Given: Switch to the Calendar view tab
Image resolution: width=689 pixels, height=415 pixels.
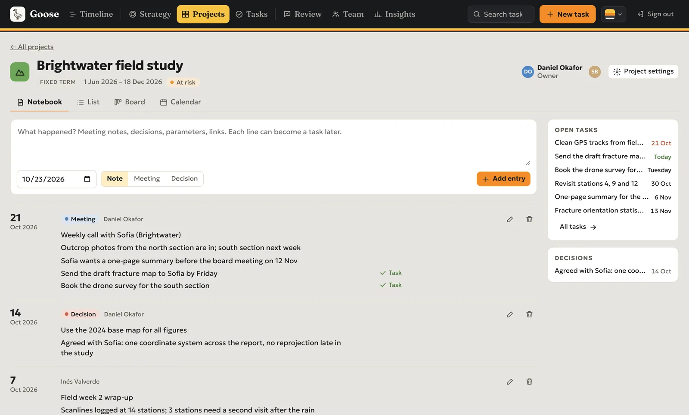Looking at the screenshot, I should click(x=180, y=102).
